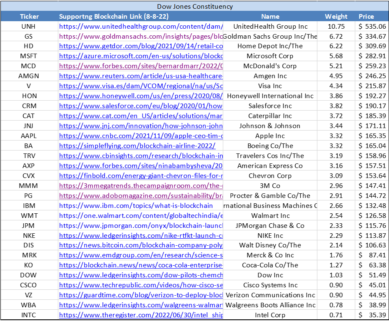Select the Walmart Inc name cell
This screenshot has height=321, width=389.
[270, 215]
